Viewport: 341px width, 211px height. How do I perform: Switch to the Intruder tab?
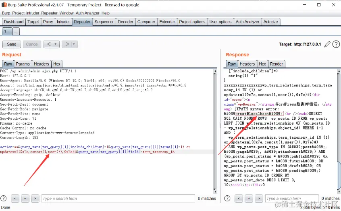[x=63, y=22]
